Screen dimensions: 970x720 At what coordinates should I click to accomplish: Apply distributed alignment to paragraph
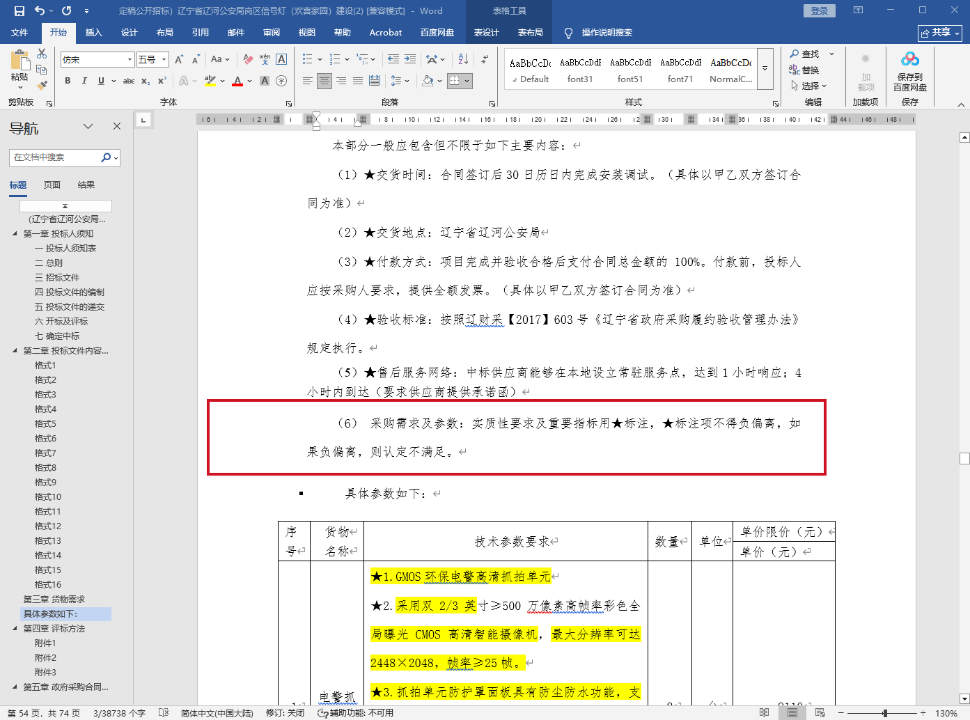pyautogui.click(x=375, y=81)
